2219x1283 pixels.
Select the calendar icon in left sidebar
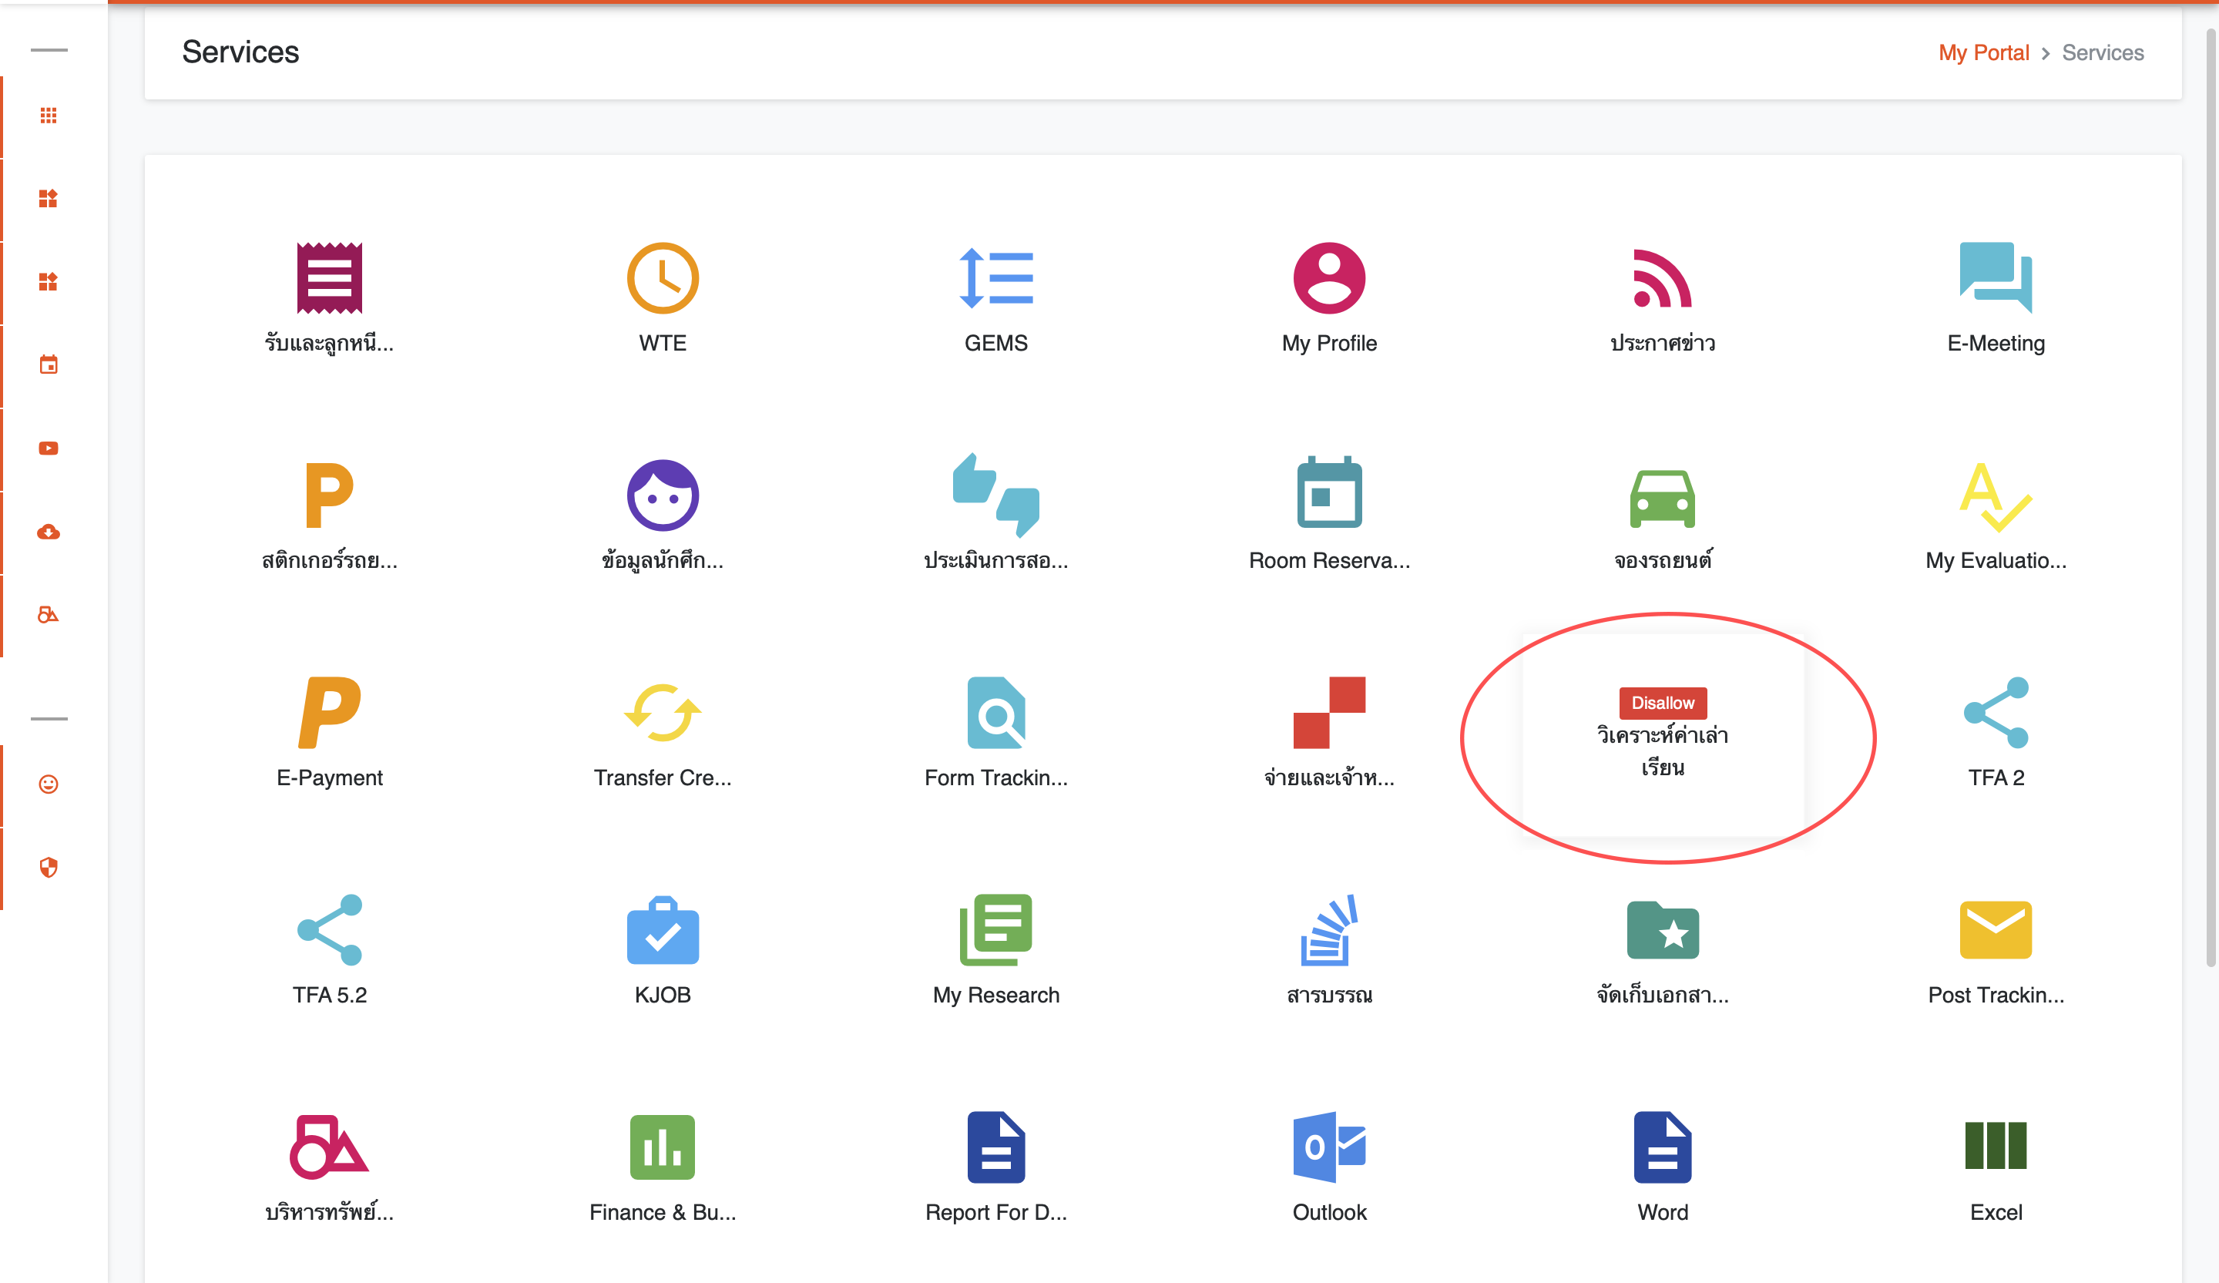(49, 364)
